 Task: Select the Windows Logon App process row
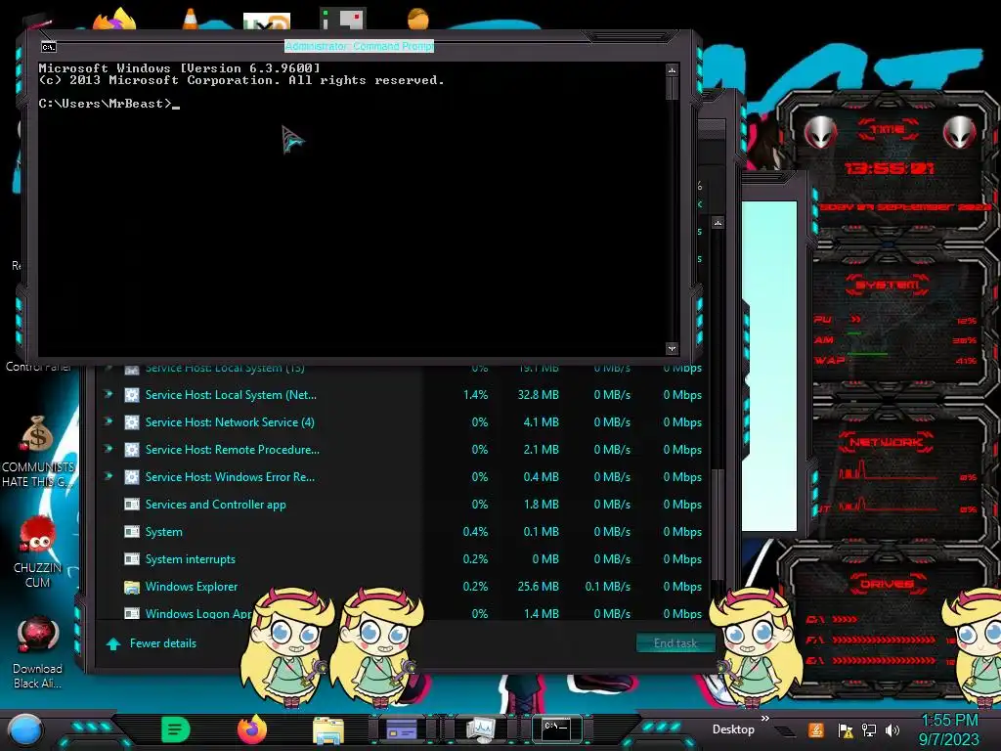click(x=402, y=613)
